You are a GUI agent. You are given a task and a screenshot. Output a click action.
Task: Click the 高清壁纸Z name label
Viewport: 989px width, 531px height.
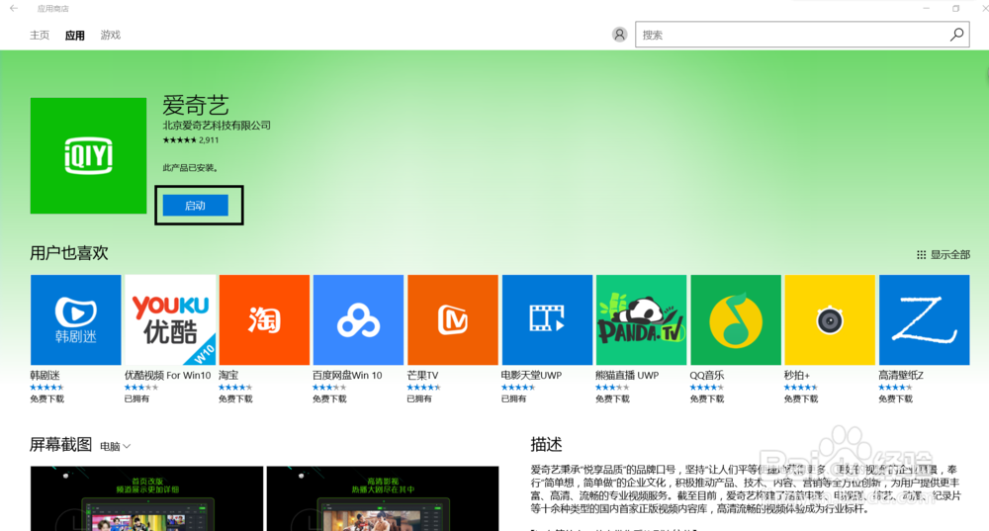pos(901,375)
